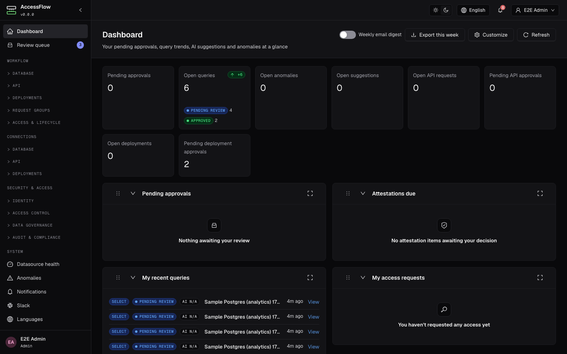
Task: Collapse the My recent queries chevron
Action: click(x=133, y=278)
